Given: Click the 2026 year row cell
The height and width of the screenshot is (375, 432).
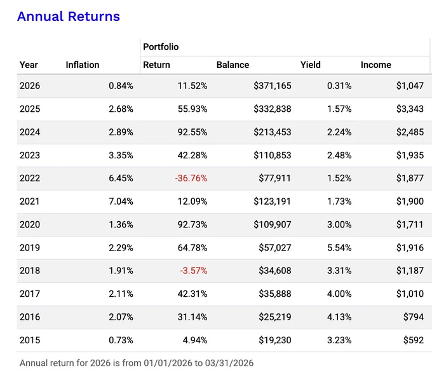Looking at the screenshot, I should coord(30,86).
